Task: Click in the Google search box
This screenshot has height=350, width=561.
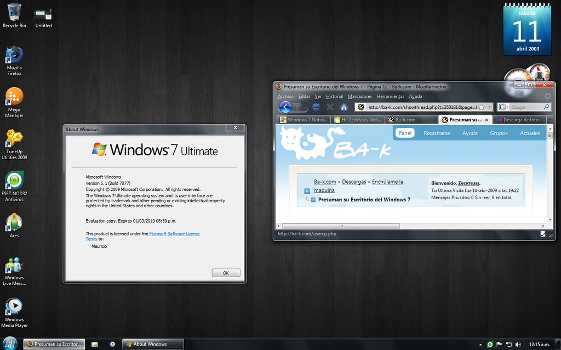Action: (x=526, y=107)
